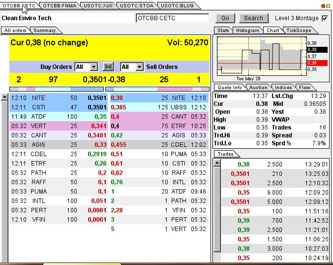Click the Trades vertical scrollbar thumb
Image resolution: width=333 pixels, height=265 pixels.
click(217, 209)
